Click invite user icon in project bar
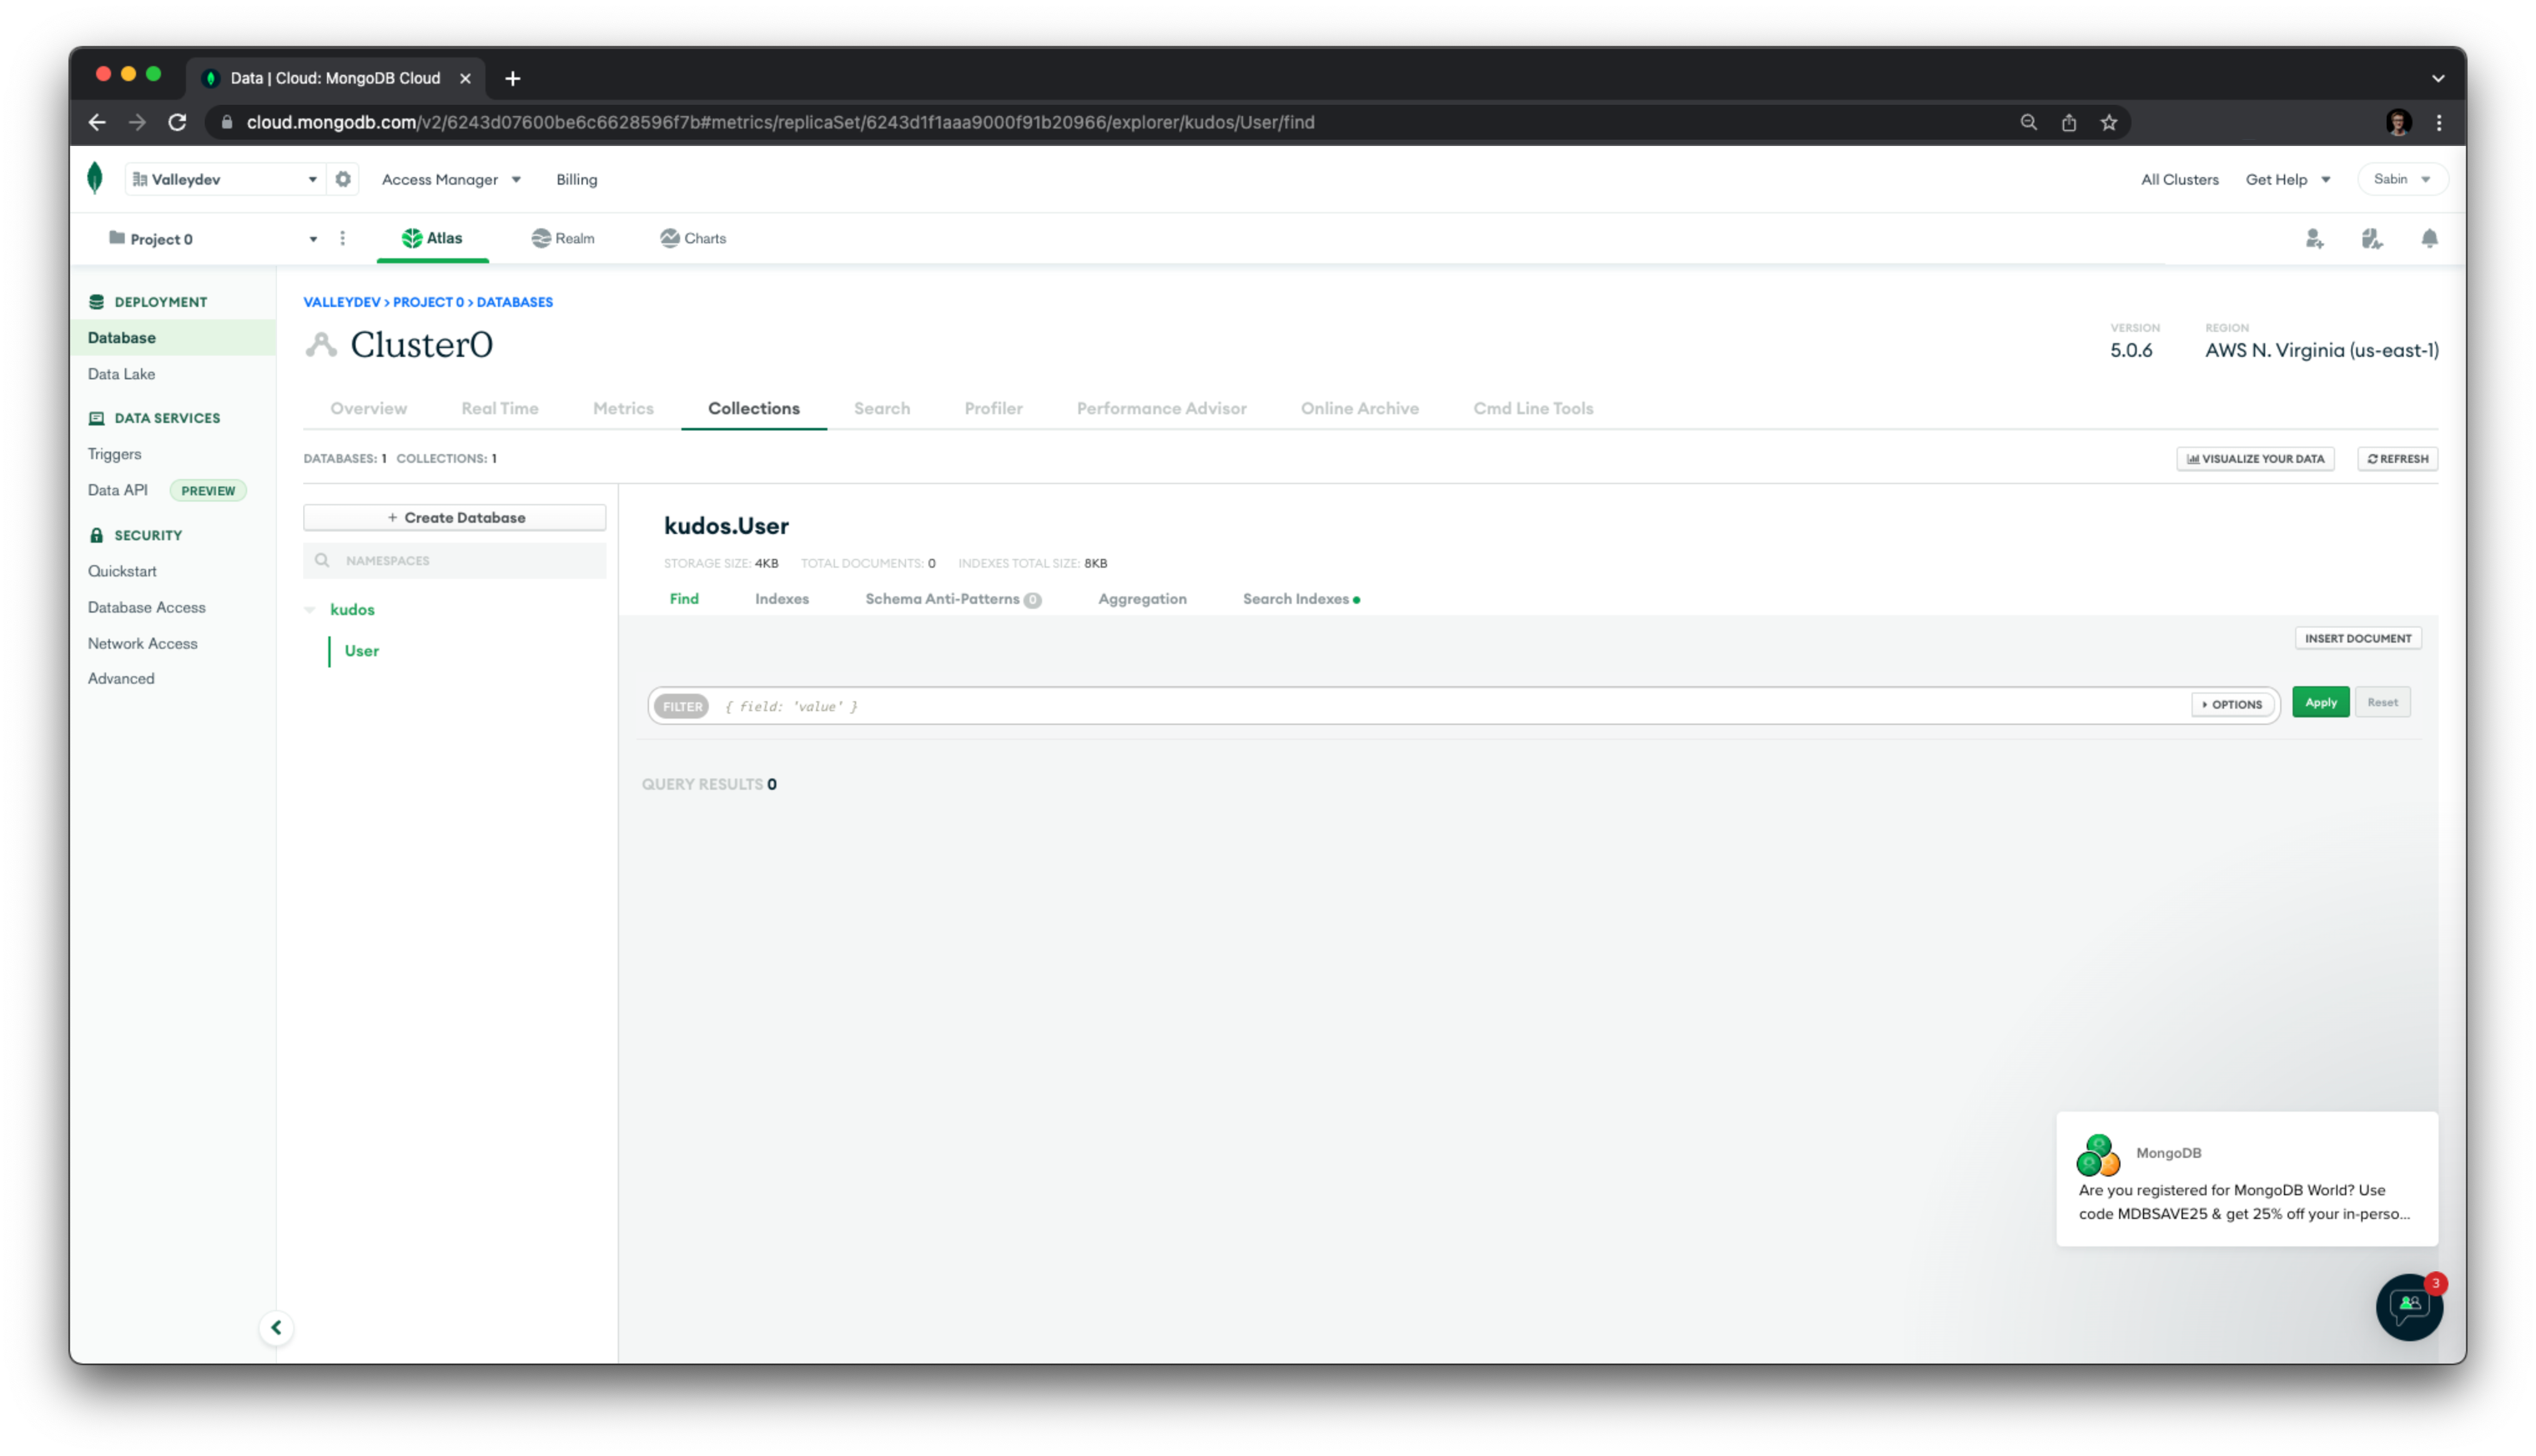 tap(2314, 238)
